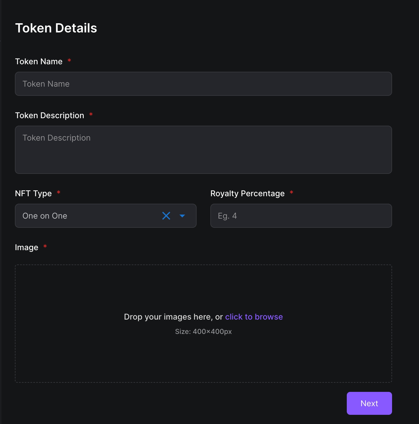Click the 'Royalty Percentage' field label
Screen dimensions: 419x424
coord(247,193)
